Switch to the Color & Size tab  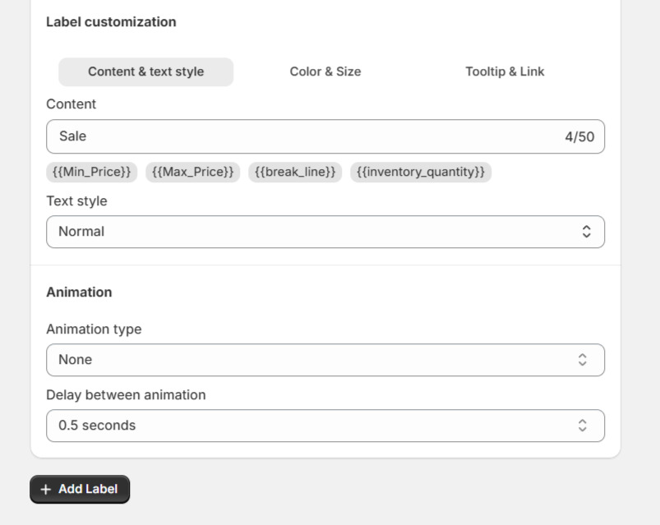pyautogui.click(x=325, y=71)
